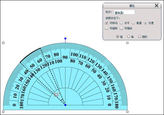This screenshot has width=164, height=115.
Task: Enable the 可旋转 checkbox
Action: (107, 28)
